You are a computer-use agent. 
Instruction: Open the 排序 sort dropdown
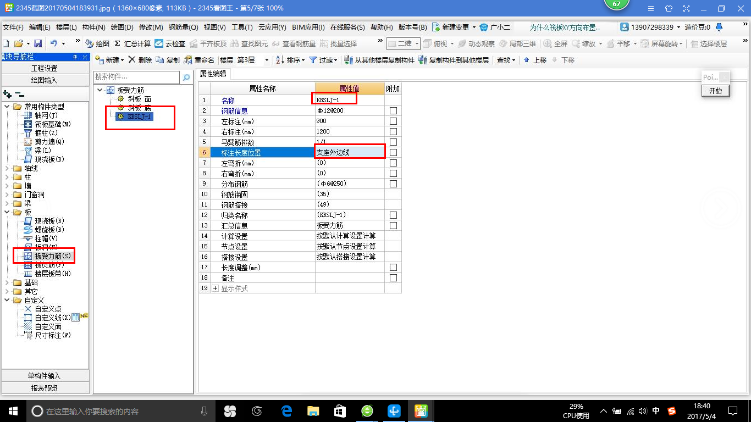(x=290, y=60)
